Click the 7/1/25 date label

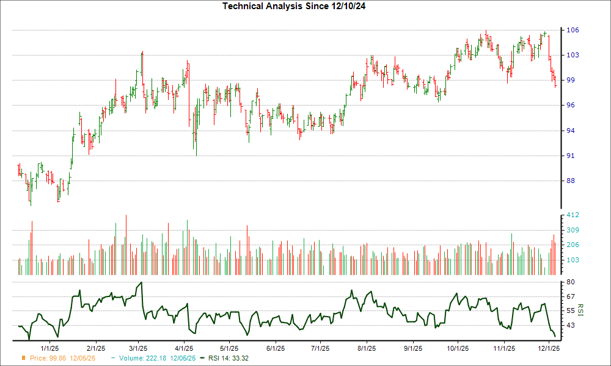pos(319,348)
